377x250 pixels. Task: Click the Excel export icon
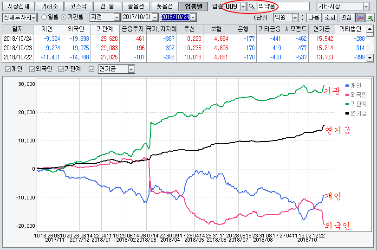(370, 17)
